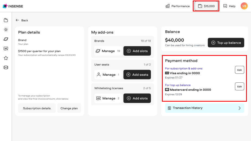Click the Change plan button
The image size is (251, 141).
(69, 108)
